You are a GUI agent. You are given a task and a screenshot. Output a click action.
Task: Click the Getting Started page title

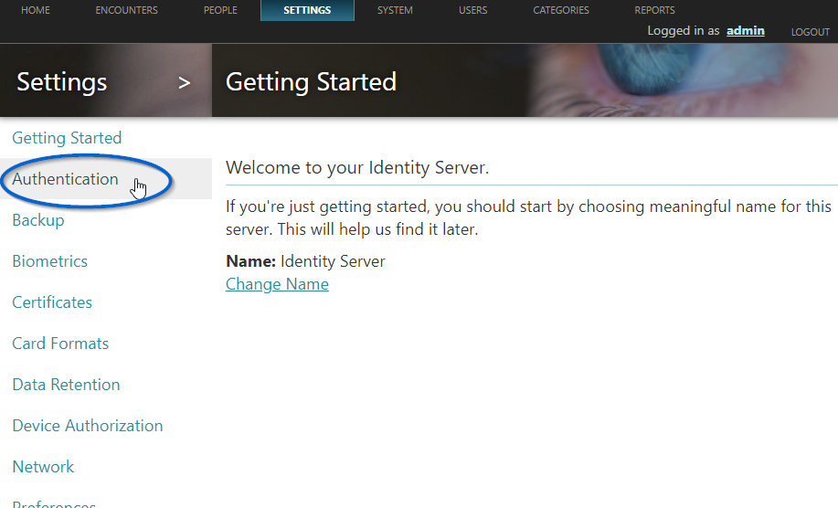(x=311, y=82)
